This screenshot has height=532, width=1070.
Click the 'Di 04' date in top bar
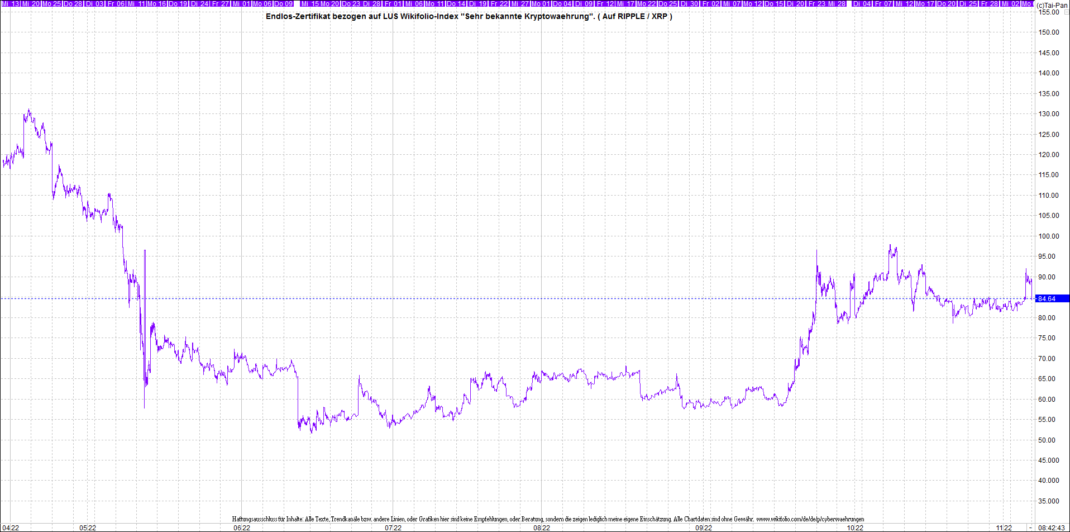pyautogui.click(x=862, y=4)
